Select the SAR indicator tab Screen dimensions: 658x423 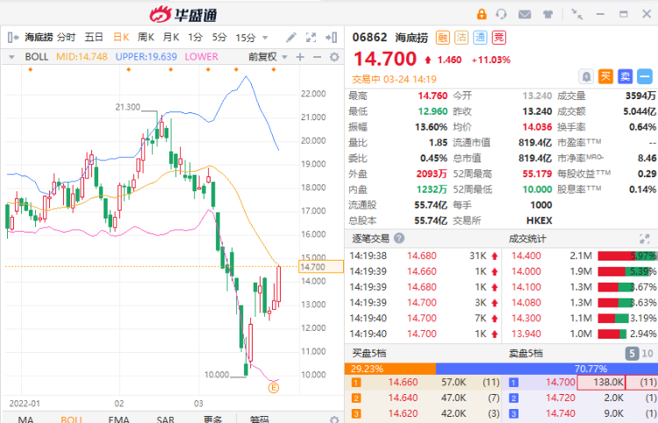pos(165,419)
